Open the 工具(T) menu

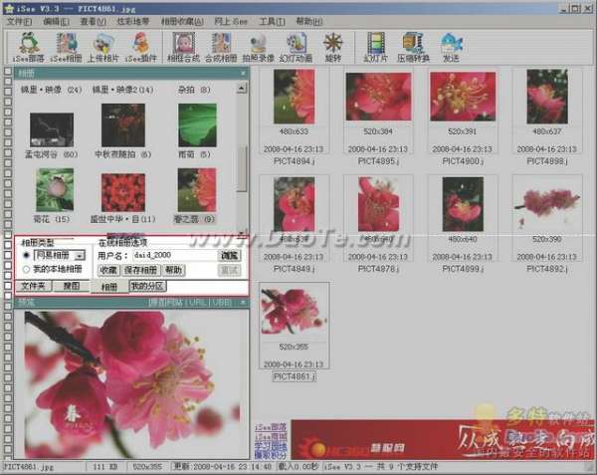click(x=273, y=21)
